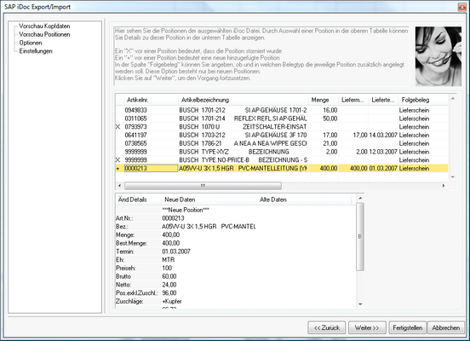Image resolution: width=470 pixels, height=341 pixels.
Task: Click the Neue Daten column header
Action: (x=209, y=199)
